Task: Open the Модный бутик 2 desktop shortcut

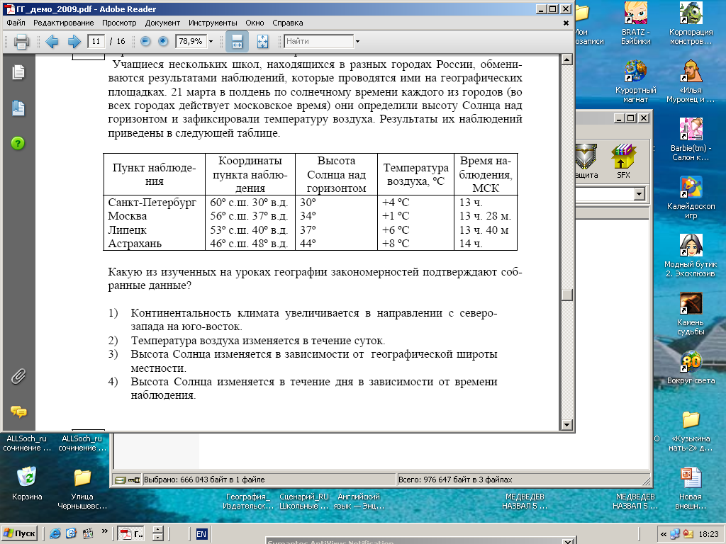Action: point(691,256)
